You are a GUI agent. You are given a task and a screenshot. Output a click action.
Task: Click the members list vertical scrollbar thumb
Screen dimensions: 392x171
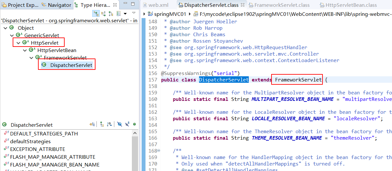point(135,154)
